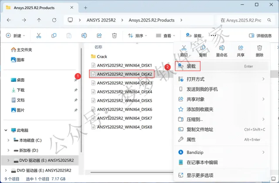279x183 pixels.
Task: Click the chevron after Ansys.2025.R2.Products in the address bar
Action: pos(181,20)
